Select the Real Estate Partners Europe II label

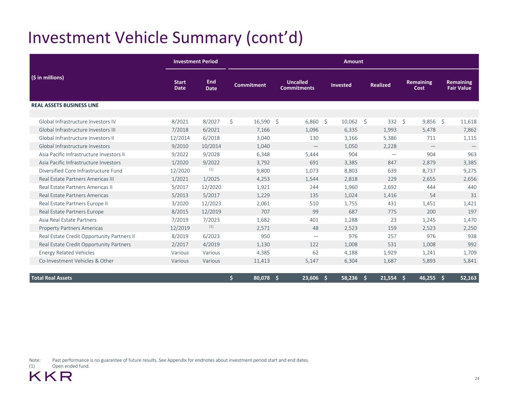(73, 203)
